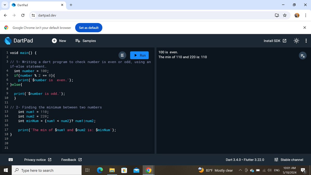The height and width of the screenshot is (175, 311).
Task: Toggle light/dark theme
Action: tap(296, 41)
